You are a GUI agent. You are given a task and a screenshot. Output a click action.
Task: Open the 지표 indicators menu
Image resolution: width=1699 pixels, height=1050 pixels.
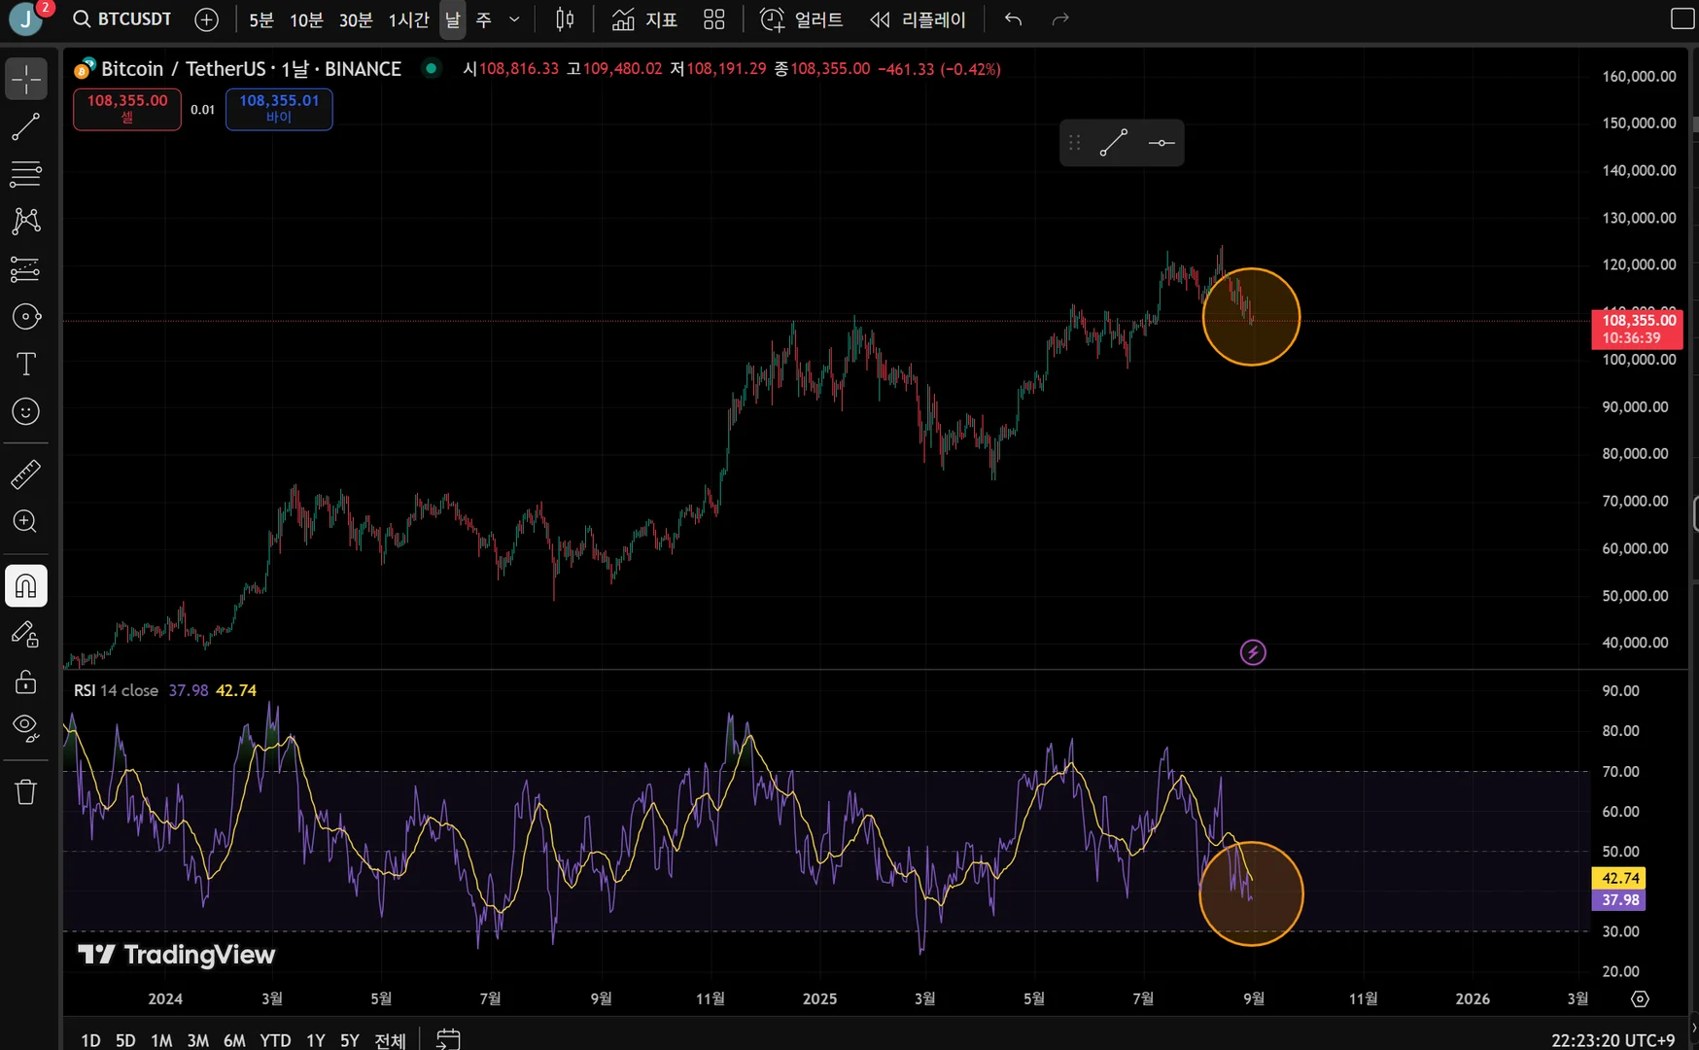pyautogui.click(x=645, y=19)
